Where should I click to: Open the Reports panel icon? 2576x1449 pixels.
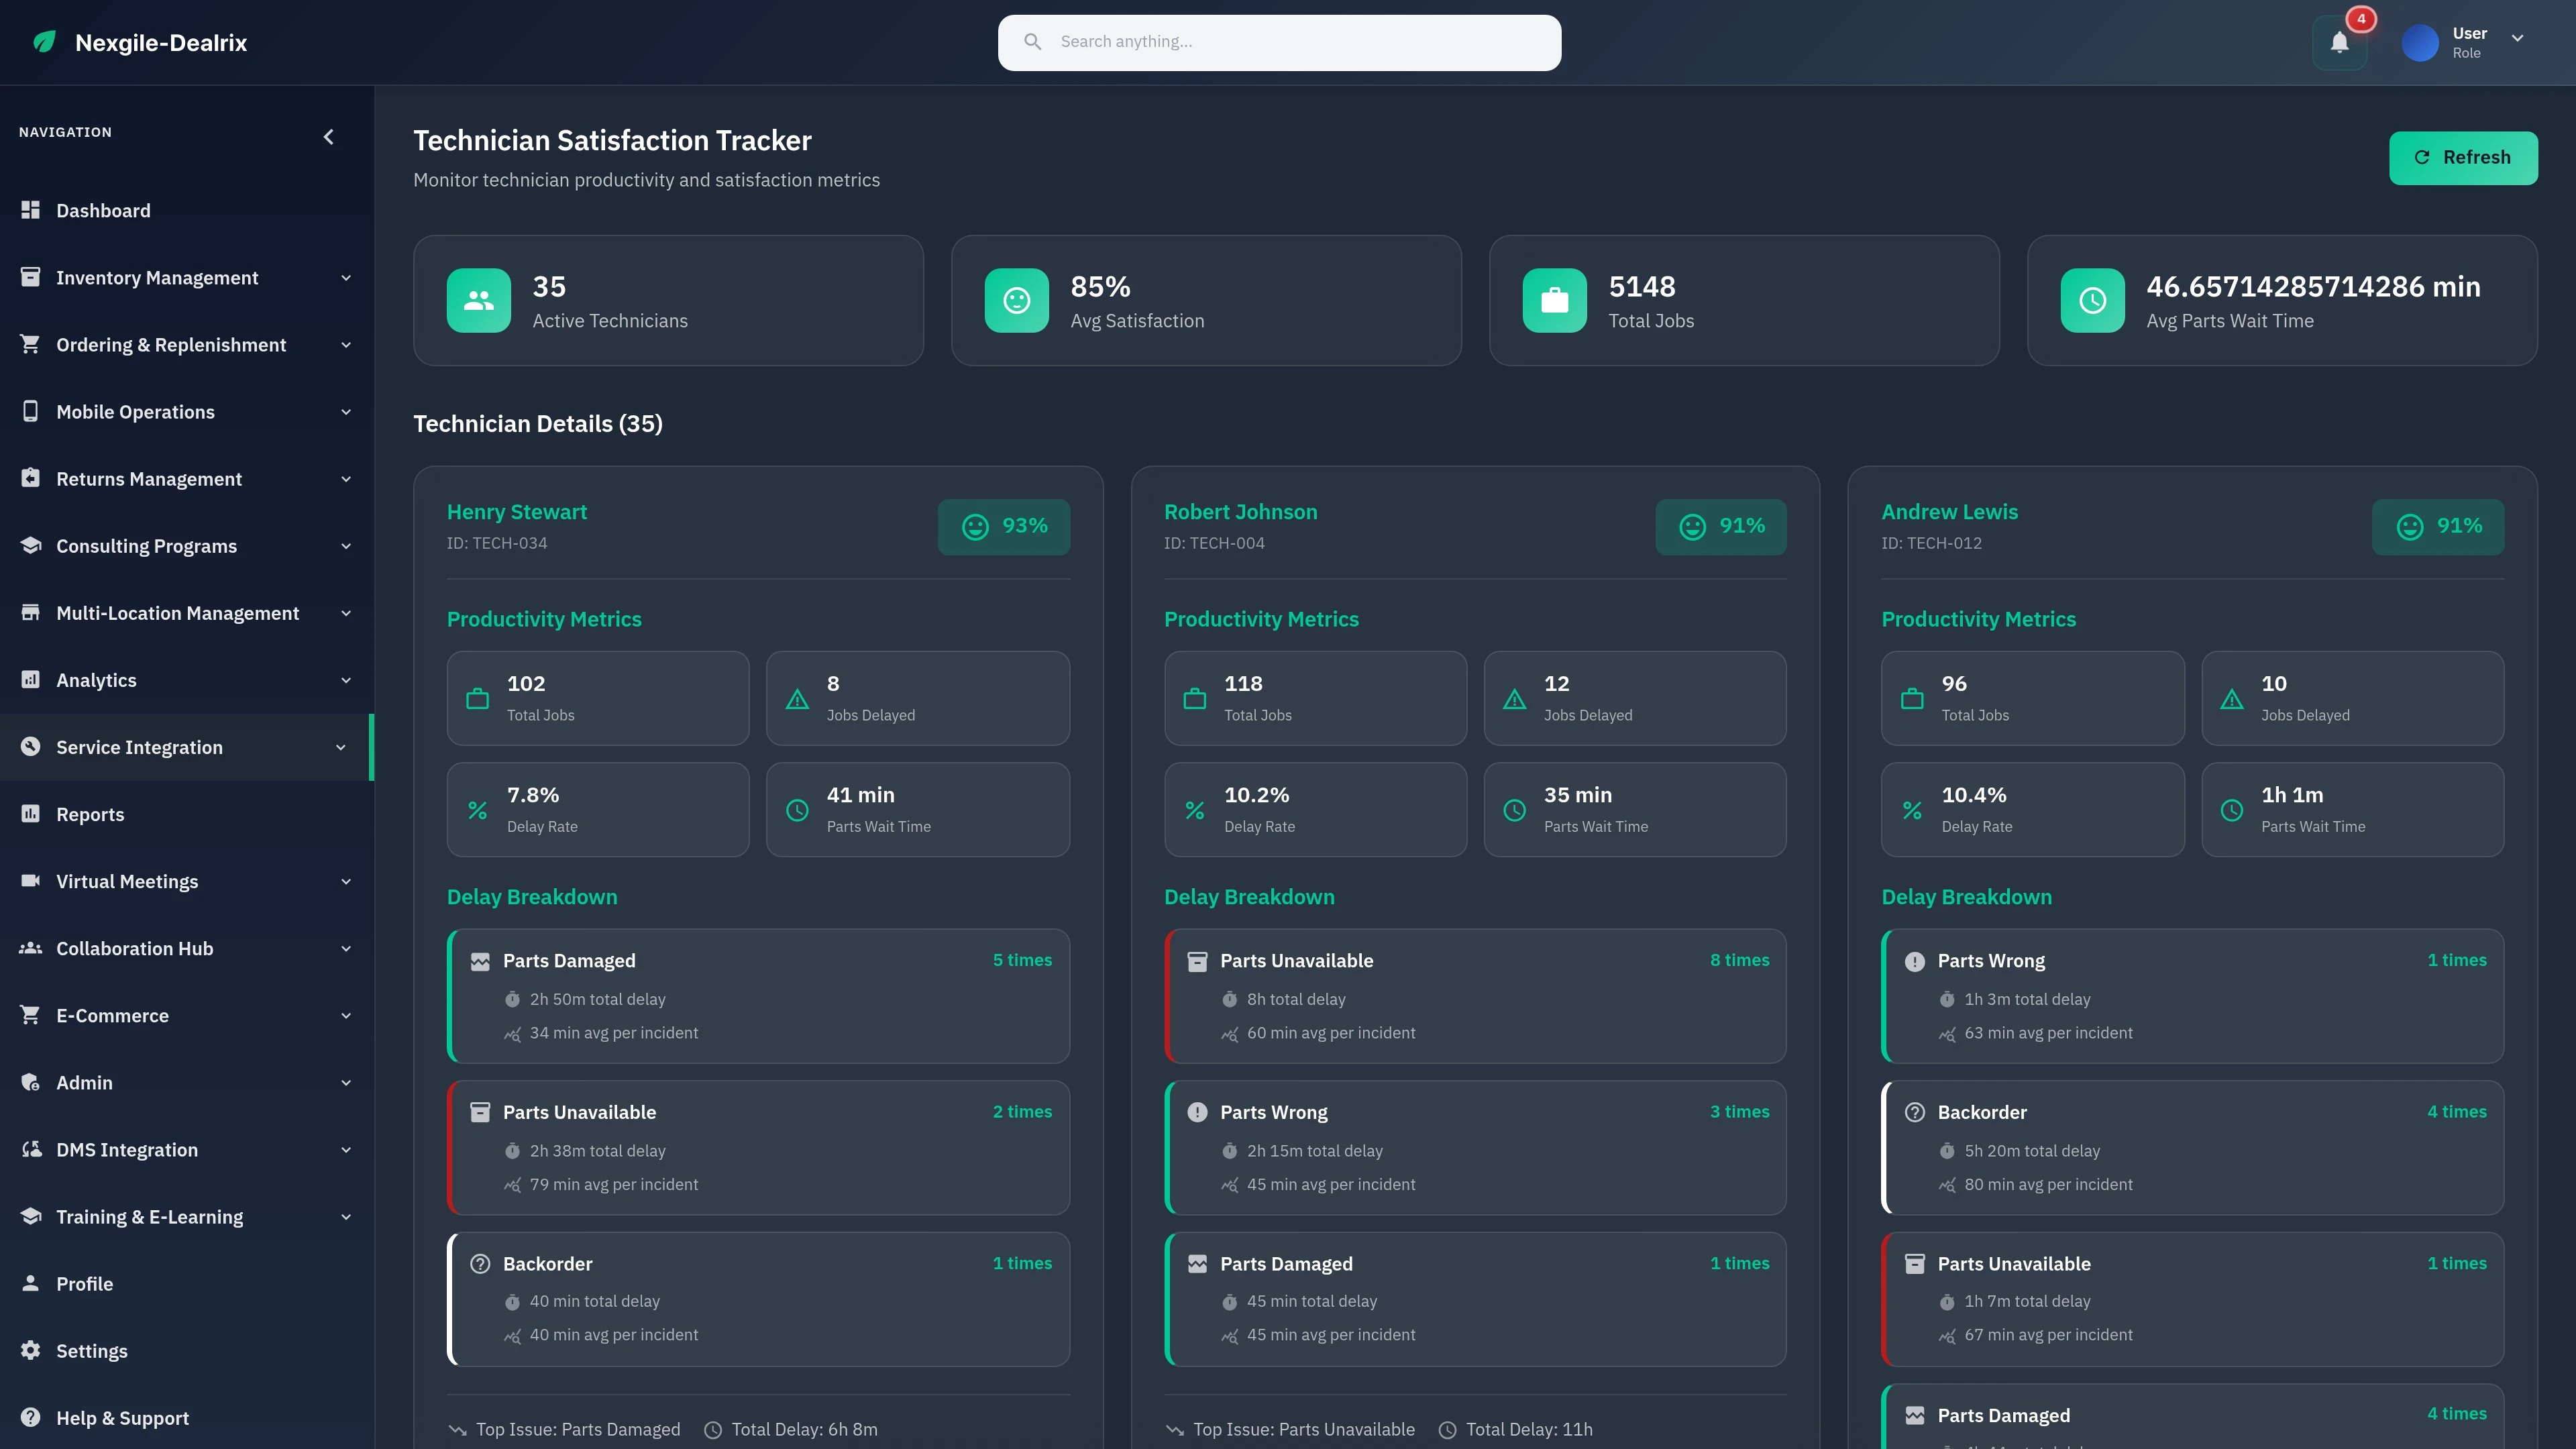coord(30,814)
